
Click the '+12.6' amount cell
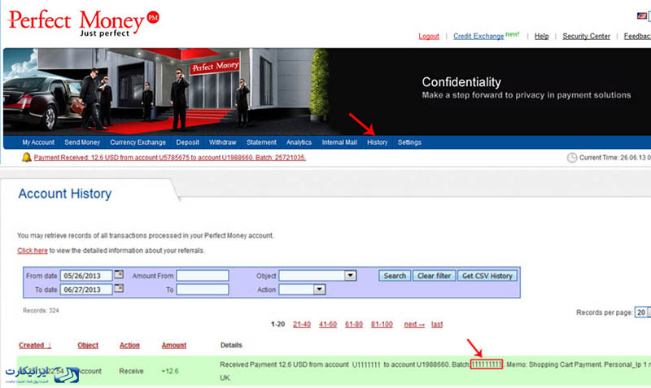click(170, 371)
